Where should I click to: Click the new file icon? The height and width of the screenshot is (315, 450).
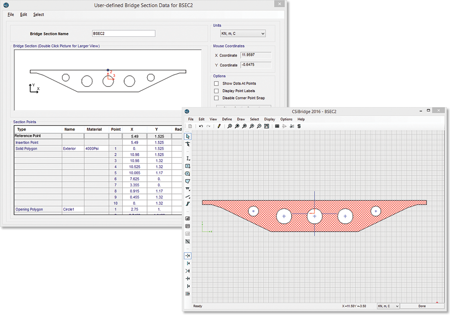(x=190, y=126)
